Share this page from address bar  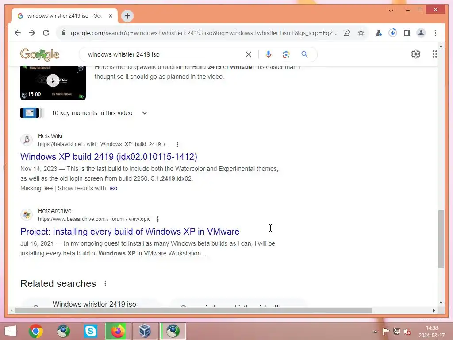(x=347, y=33)
